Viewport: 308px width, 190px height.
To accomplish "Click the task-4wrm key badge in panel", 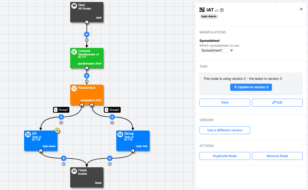I will coord(209,17).
